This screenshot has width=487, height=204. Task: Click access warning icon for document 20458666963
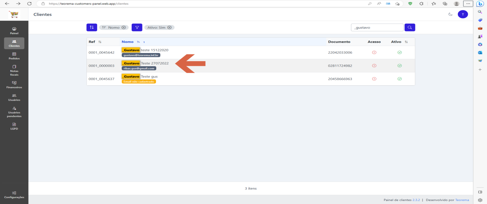click(x=374, y=79)
